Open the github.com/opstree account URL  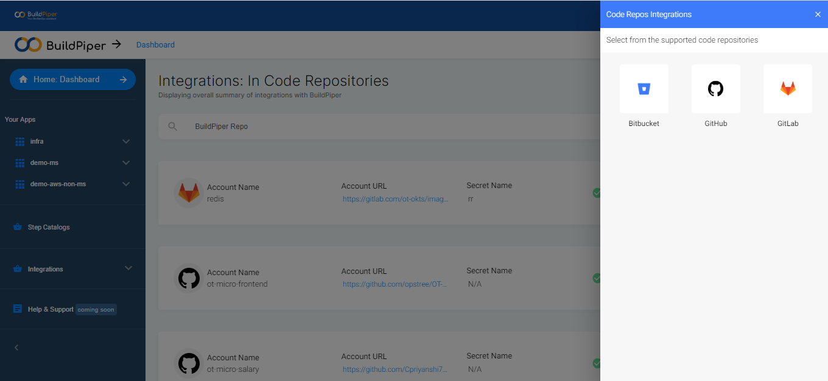(395, 284)
